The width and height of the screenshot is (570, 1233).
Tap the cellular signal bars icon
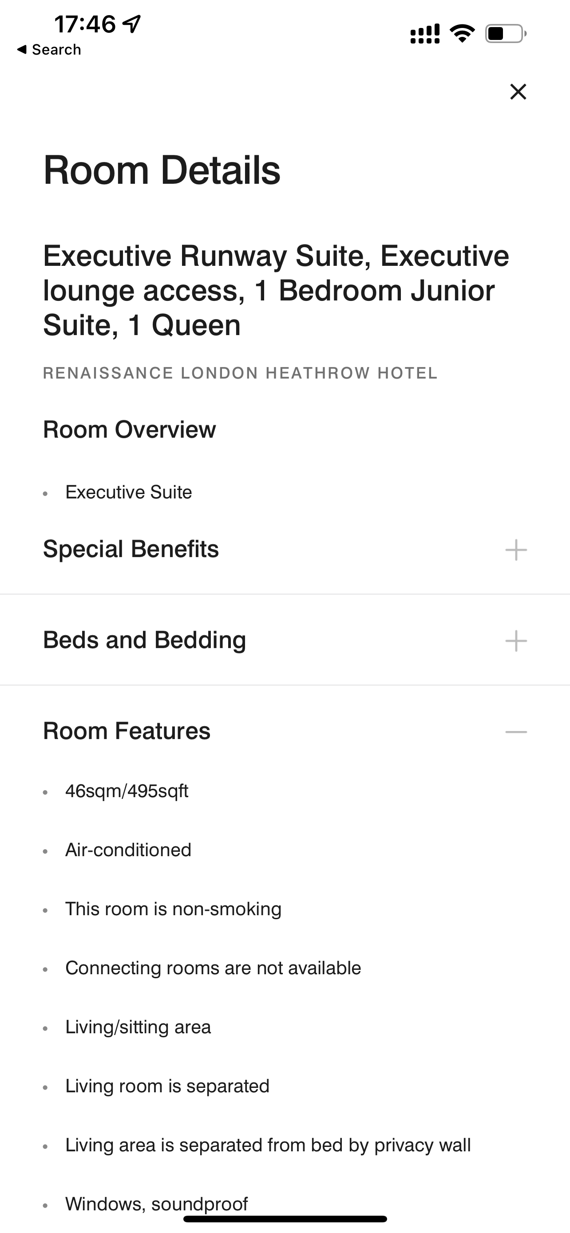424,33
